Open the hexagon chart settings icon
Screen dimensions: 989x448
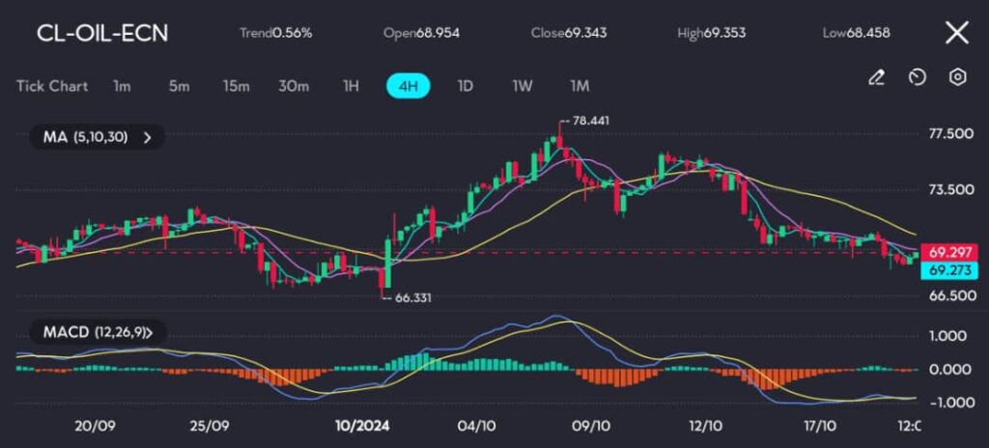click(x=957, y=77)
